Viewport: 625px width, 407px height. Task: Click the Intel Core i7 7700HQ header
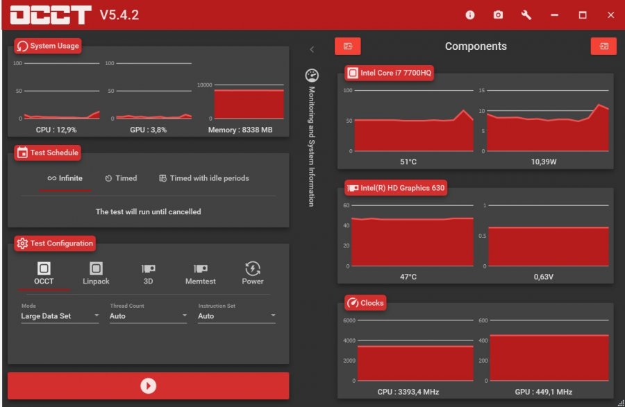[389, 73]
